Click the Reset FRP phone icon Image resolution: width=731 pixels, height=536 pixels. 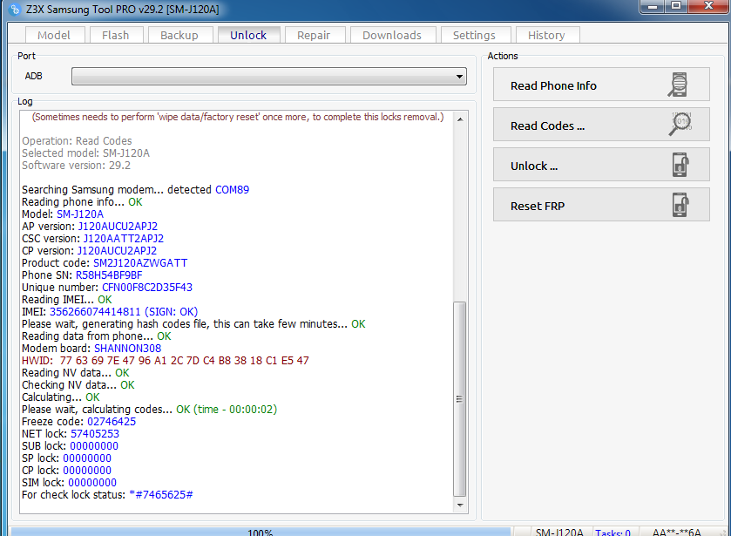[x=680, y=205]
